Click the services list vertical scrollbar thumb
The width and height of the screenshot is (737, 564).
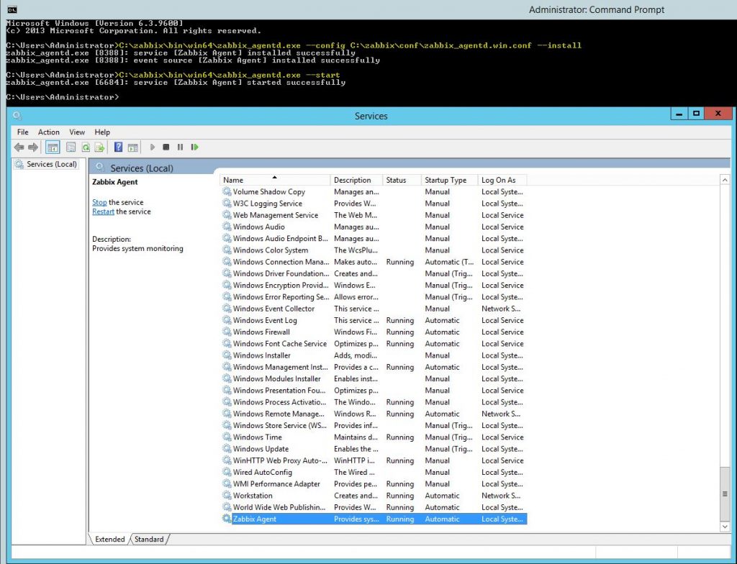[725, 493]
